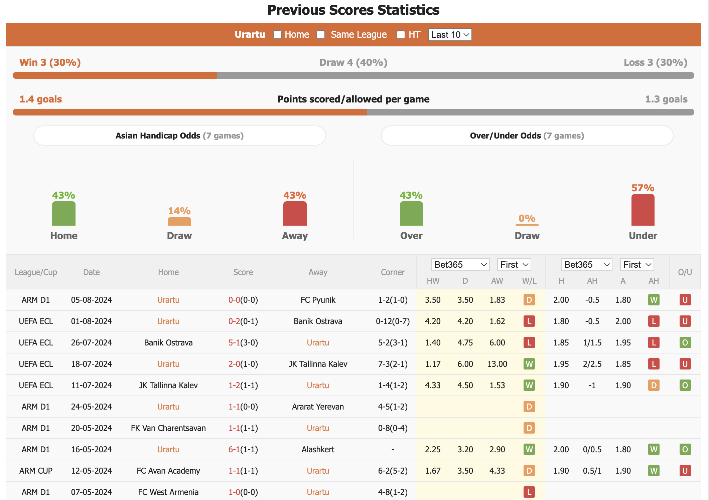Image resolution: width=709 pixels, height=500 pixels.
Task: Click the 2-0 score on 18-07-2024
Action: point(234,364)
